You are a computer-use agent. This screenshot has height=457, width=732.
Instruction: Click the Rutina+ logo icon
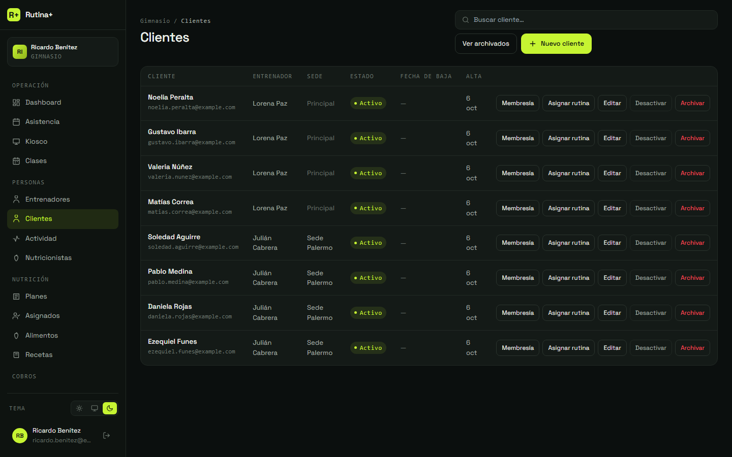pyautogui.click(x=14, y=15)
